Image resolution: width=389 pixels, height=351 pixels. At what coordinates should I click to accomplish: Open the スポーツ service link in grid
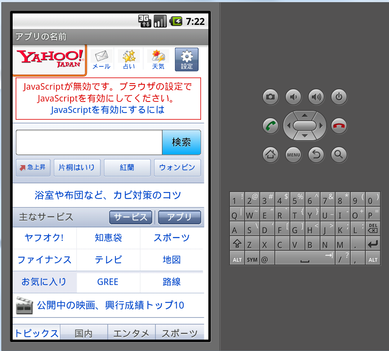coord(172,238)
